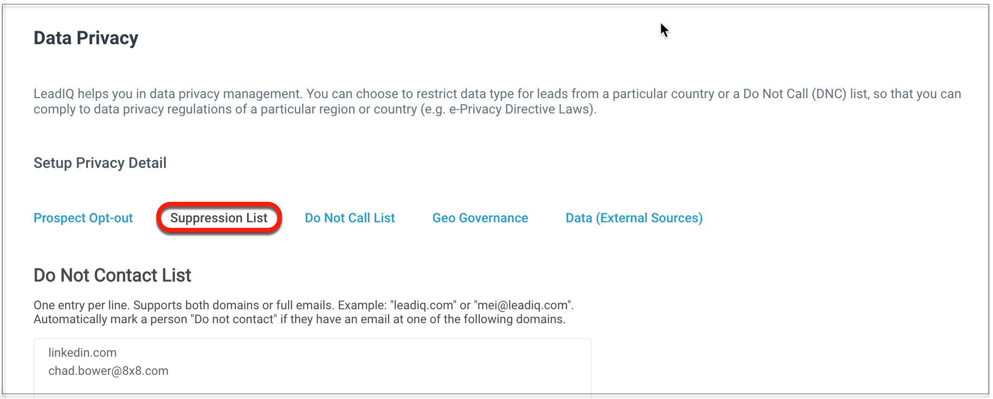Screen dimensions: 993x399
Task: Go to the Geo Governance tab
Action: pos(480,218)
